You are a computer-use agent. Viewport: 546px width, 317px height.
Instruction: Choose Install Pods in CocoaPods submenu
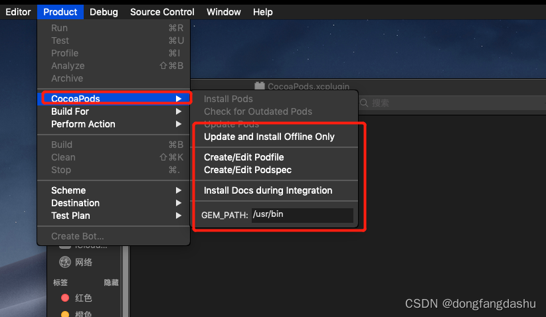tap(274, 99)
